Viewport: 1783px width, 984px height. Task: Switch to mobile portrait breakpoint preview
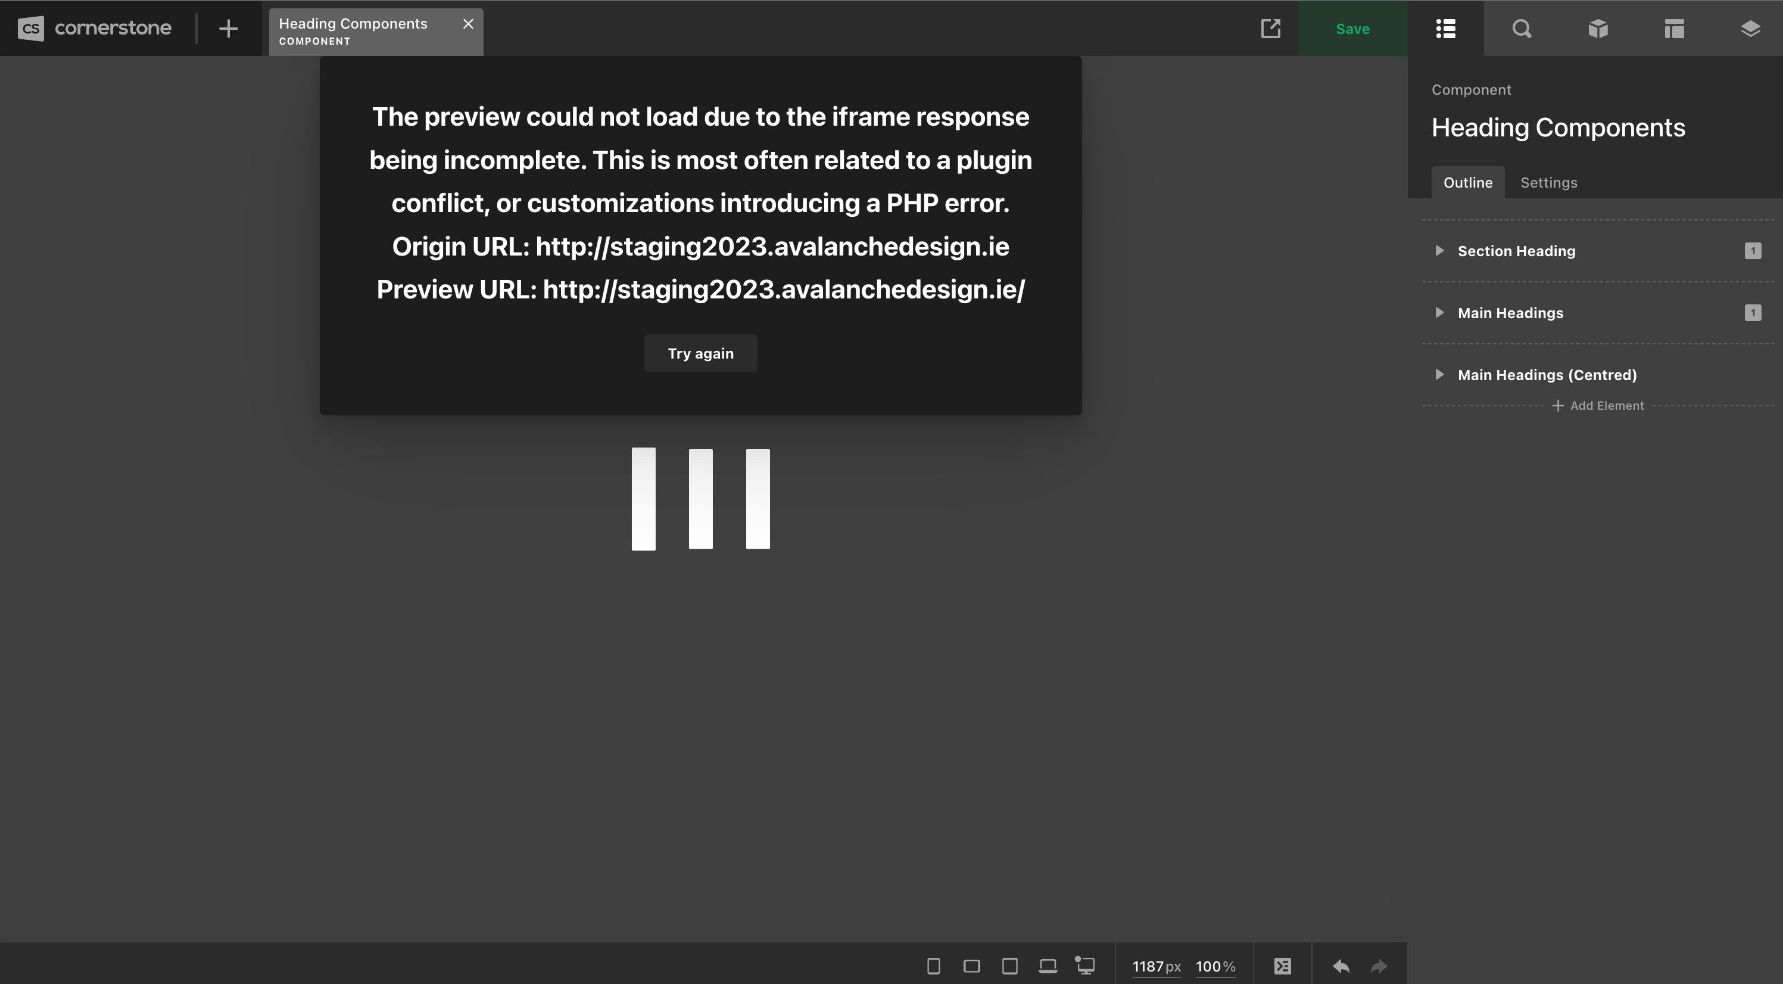point(933,966)
